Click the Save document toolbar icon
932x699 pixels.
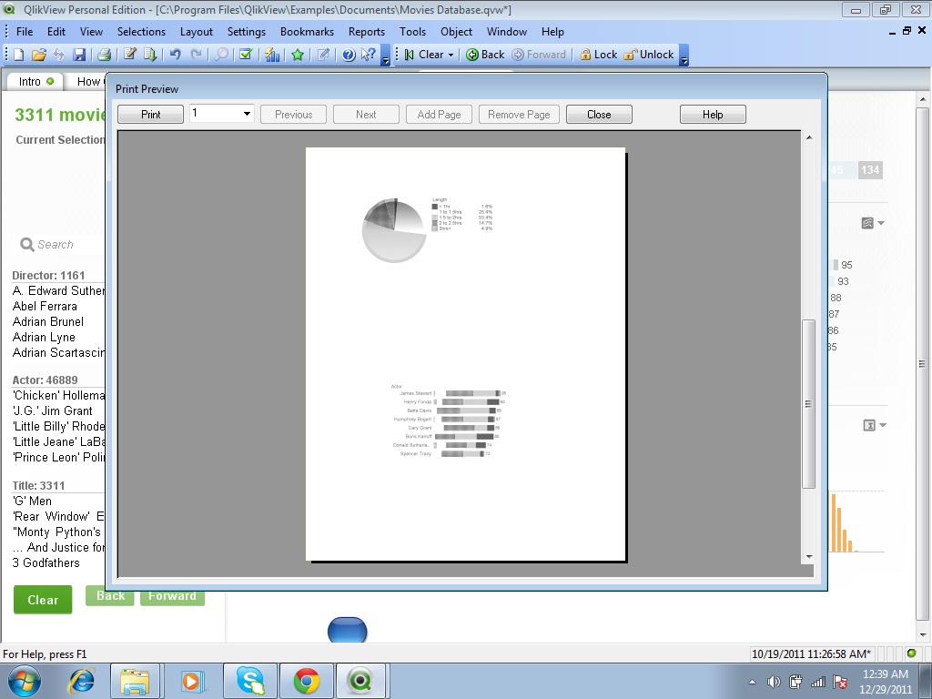click(x=79, y=55)
